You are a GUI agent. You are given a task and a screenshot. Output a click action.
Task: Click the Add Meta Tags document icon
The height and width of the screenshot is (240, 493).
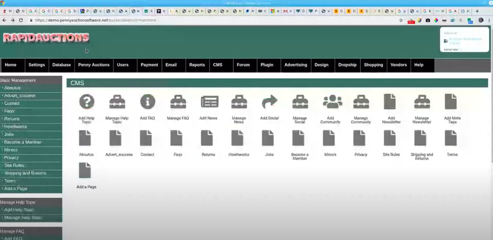(451, 102)
